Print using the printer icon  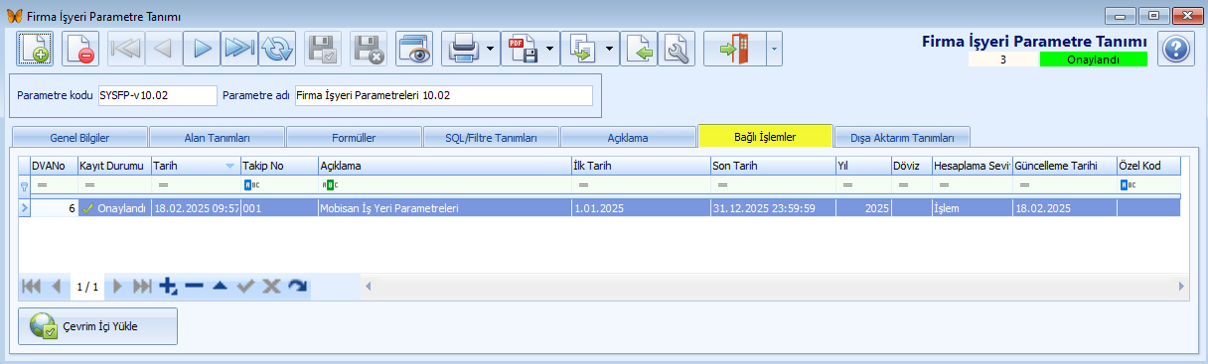coord(463,49)
